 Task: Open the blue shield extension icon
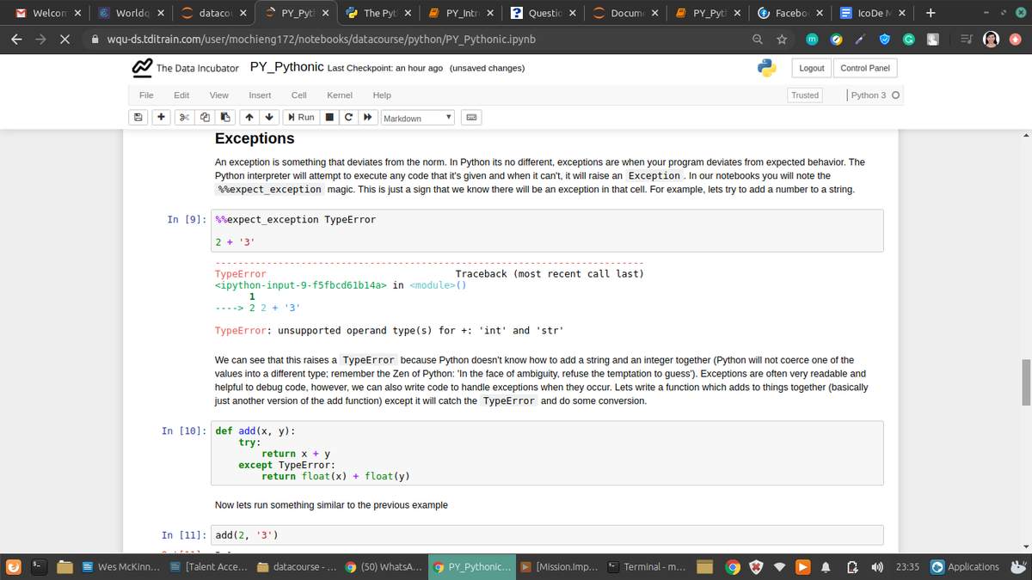pos(885,39)
